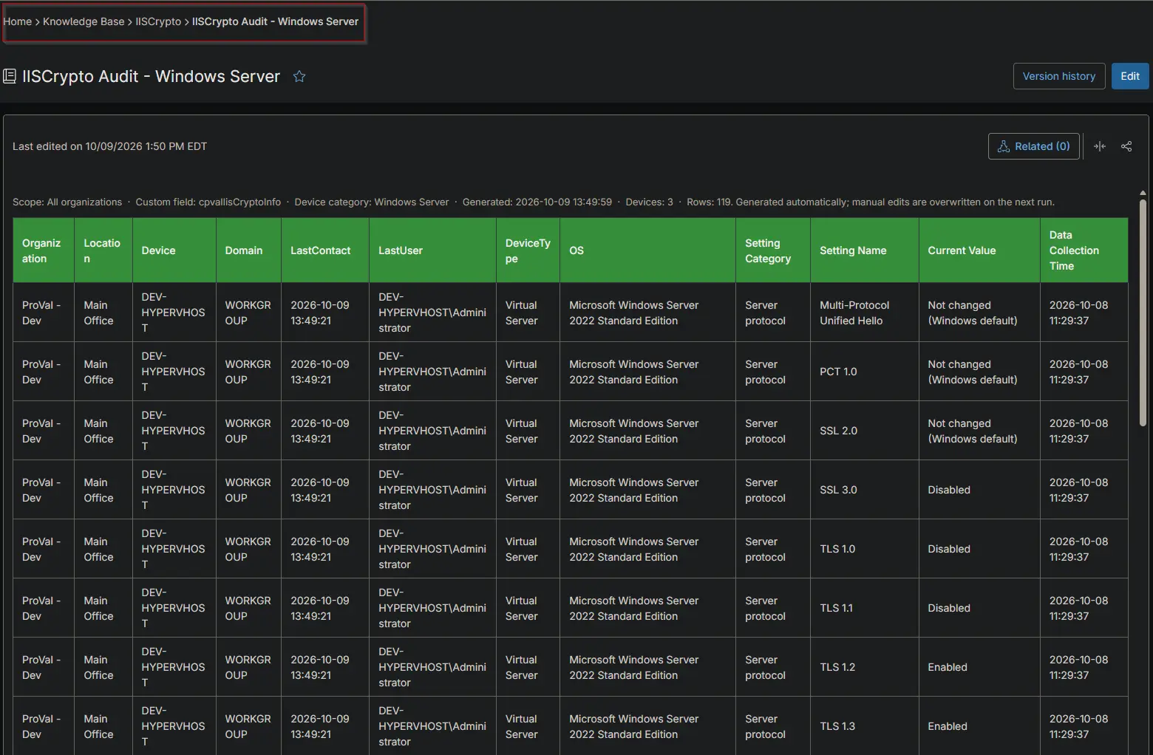Open the IISCrypto folder breadcrumb

[158, 21]
